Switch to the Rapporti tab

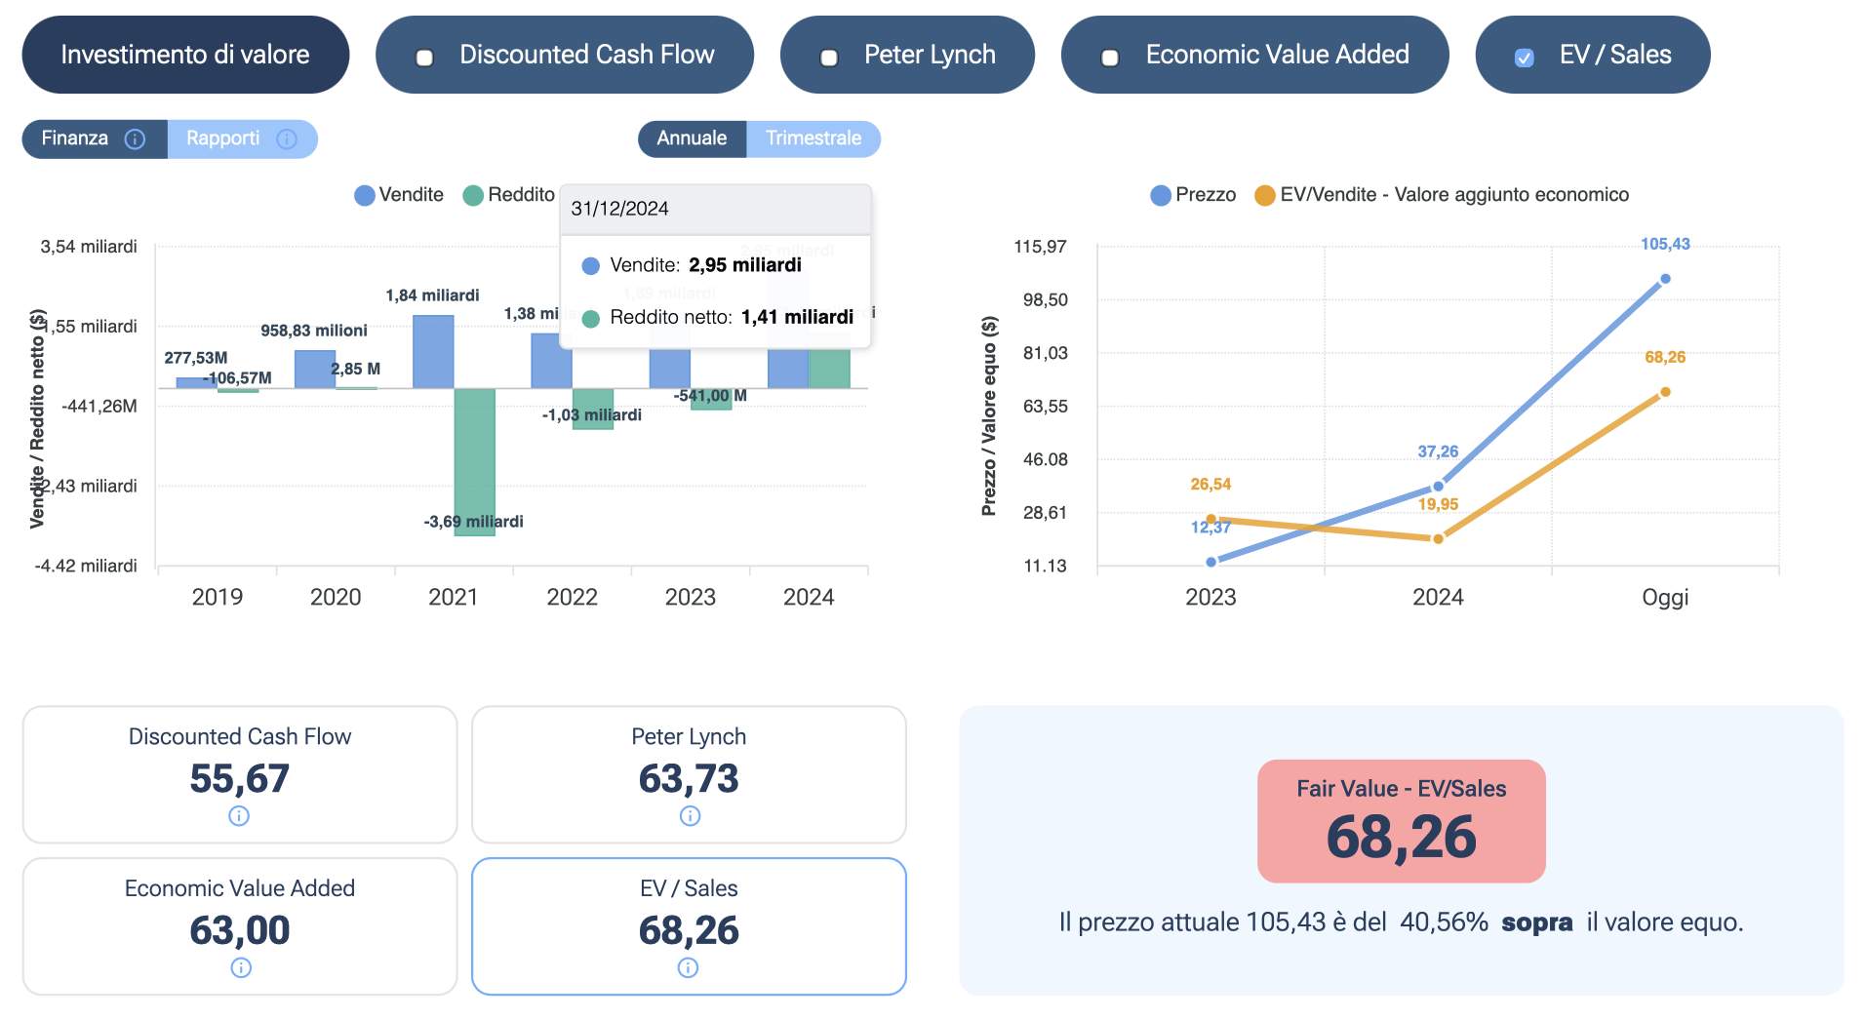click(x=223, y=138)
